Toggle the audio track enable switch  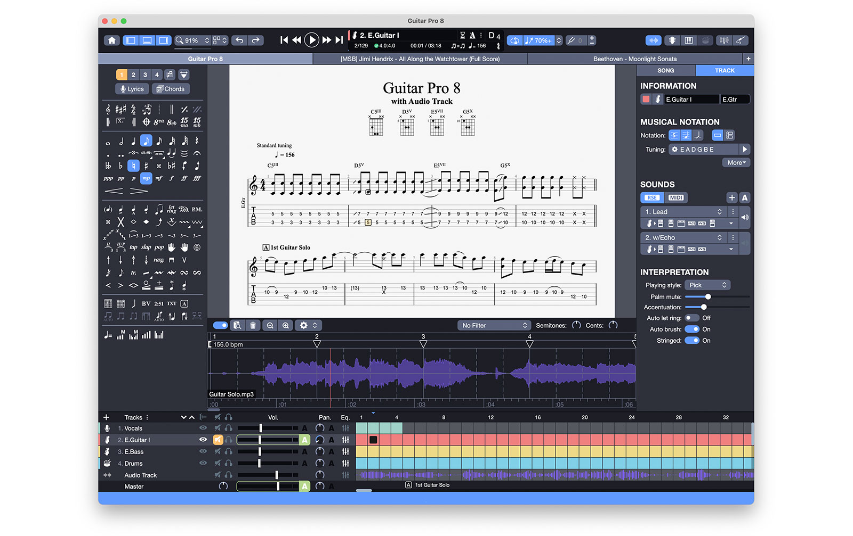click(220, 325)
